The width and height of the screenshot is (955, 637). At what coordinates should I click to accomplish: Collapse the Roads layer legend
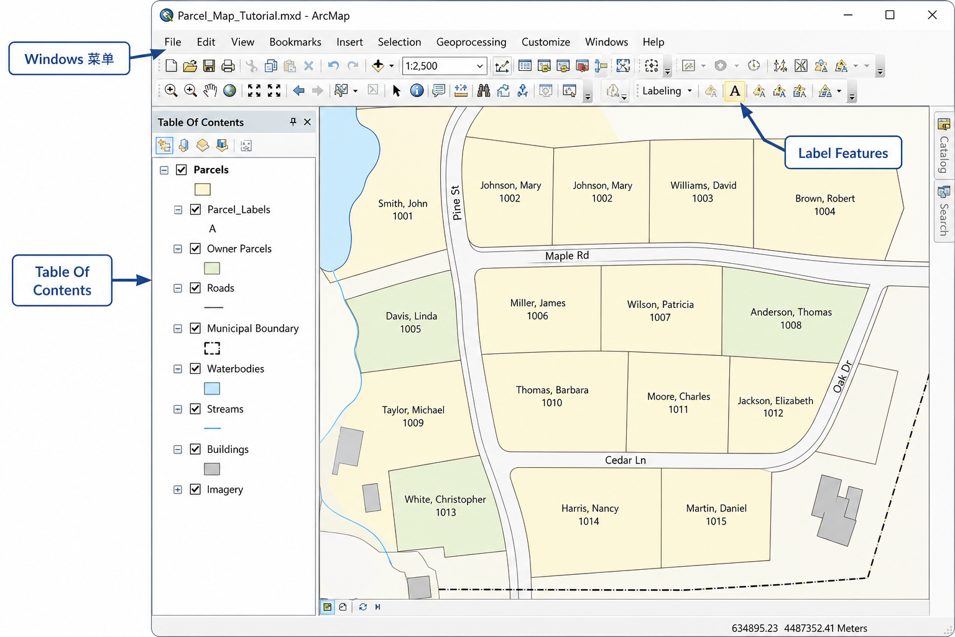click(x=178, y=288)
